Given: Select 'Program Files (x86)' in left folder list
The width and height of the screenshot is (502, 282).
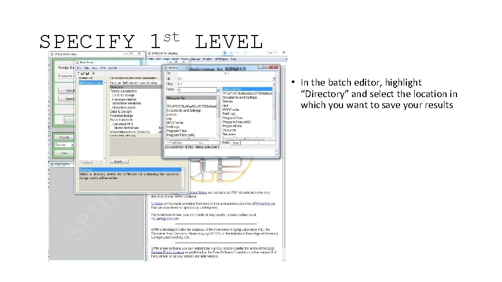Looking at the screenshot, I should click(180, 135).
